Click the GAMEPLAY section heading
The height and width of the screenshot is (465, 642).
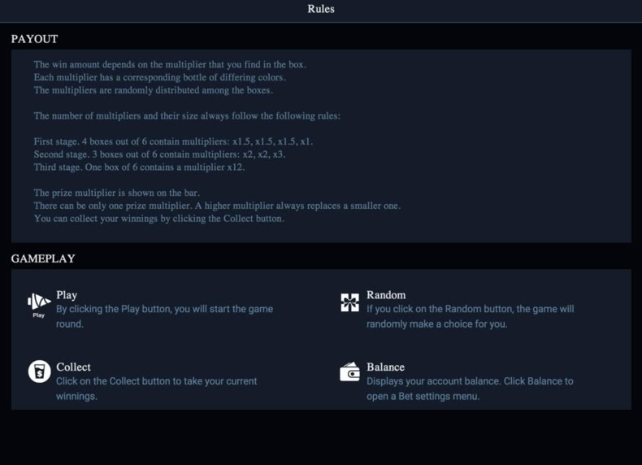point(43,259)
